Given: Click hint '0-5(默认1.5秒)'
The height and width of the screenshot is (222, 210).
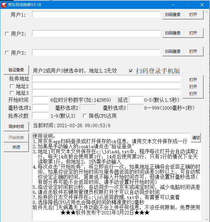Looking at the screenshot, I should [162, 100].
